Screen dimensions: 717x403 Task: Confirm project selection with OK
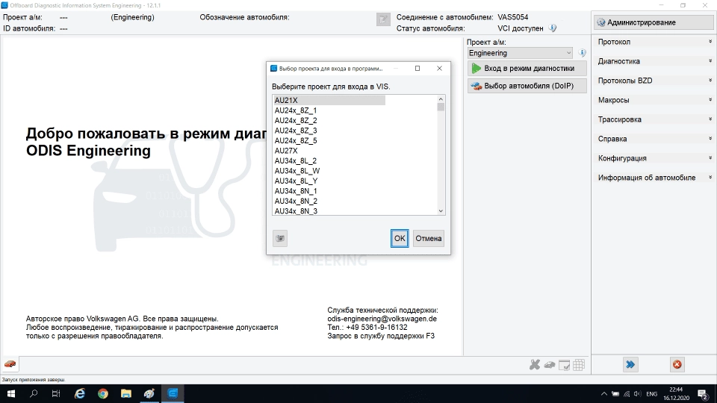click(400, 238)
